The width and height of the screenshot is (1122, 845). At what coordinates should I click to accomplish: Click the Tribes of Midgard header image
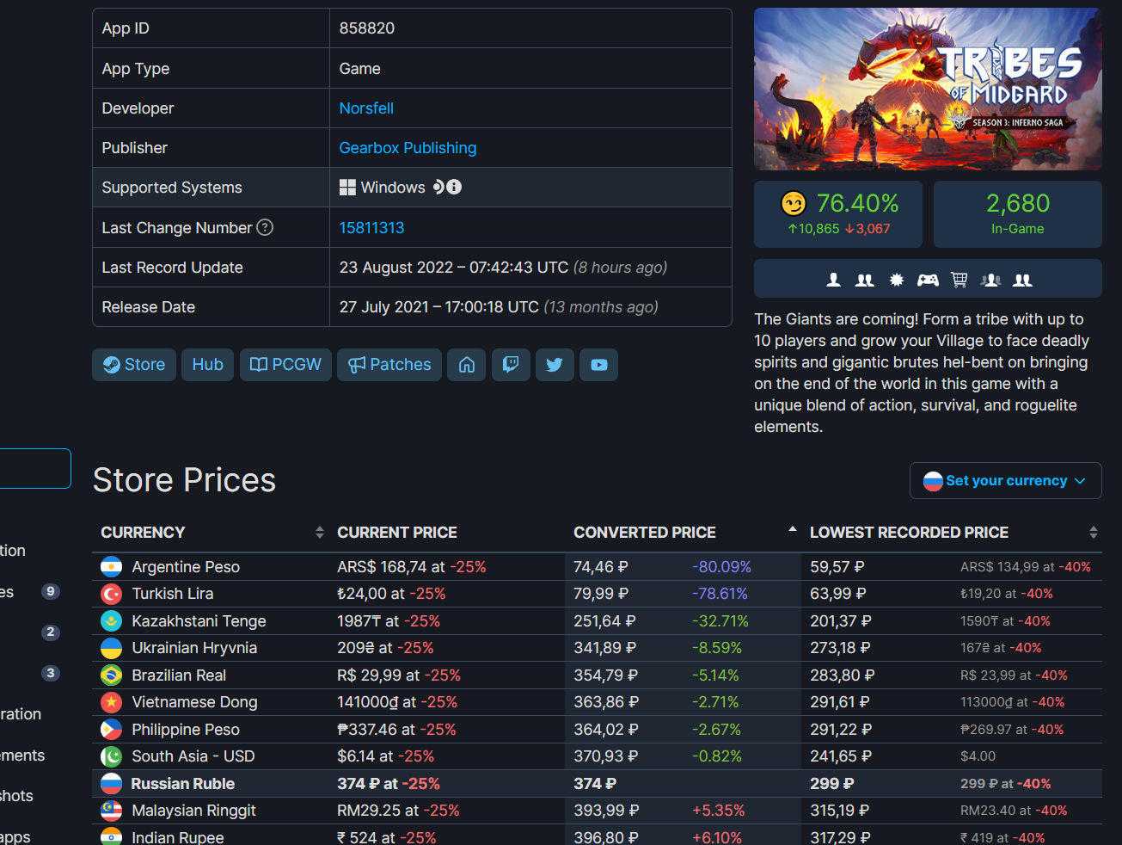coord(928,89)
